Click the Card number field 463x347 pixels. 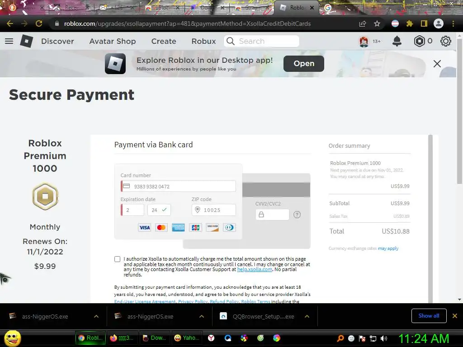179,186
